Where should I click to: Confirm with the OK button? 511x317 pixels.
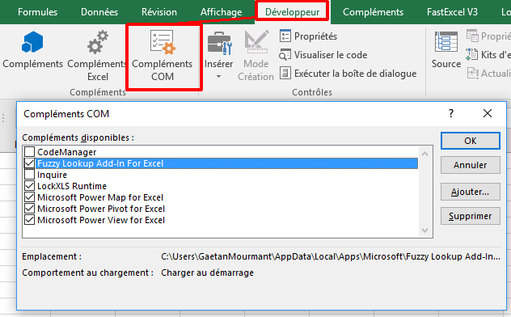pos(471,141)
